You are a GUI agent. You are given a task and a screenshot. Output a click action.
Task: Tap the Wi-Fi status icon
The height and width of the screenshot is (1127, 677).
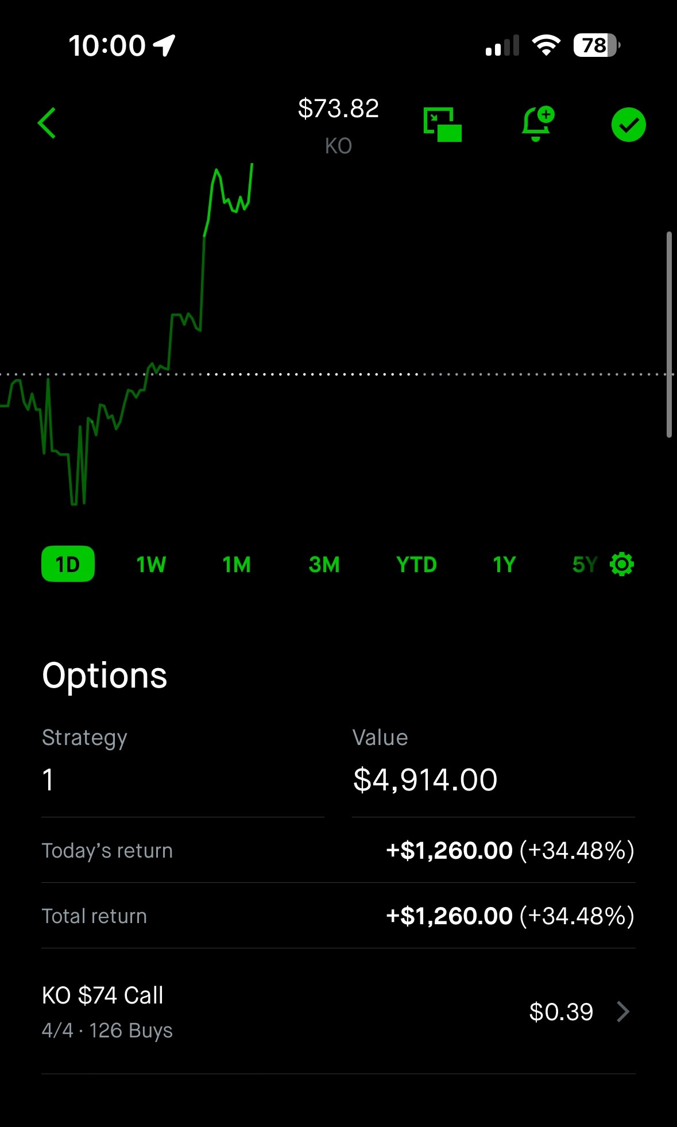click(x=546, y=45)
